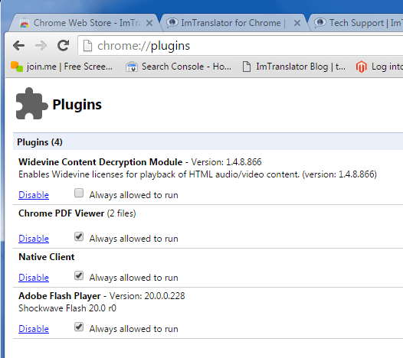This screenshot has width=403, height=358.
Task: Disable Widevine Content Decryption Module
Action: pyautogui.click(x=34, y=195)
